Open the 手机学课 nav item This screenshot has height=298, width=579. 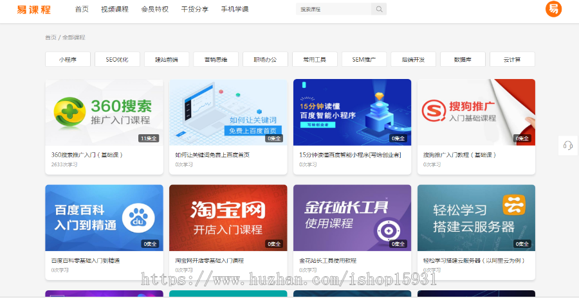pyautogui.click(x=234, y=10)
